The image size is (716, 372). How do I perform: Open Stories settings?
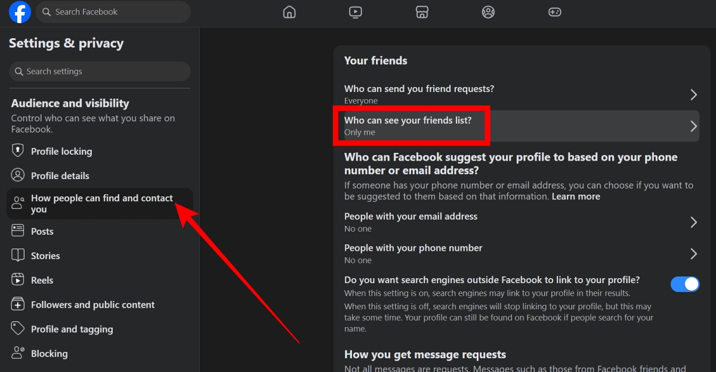(100, 256)
